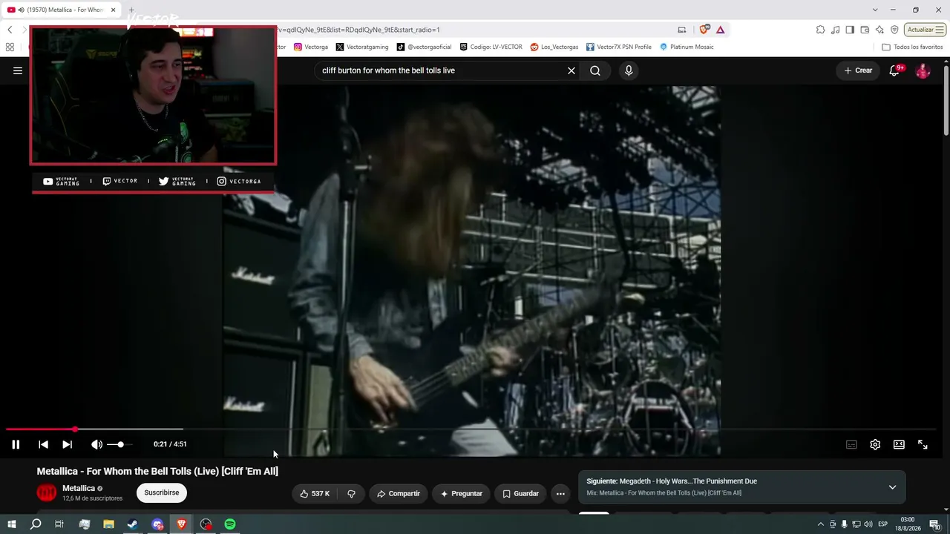Screen dimensions: 950x534
Task: Toggle theater mode view
Action: pos(899,444)
